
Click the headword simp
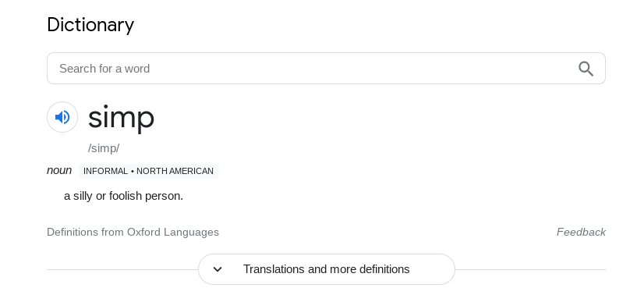pyautogui.click(x=121, y=117)
